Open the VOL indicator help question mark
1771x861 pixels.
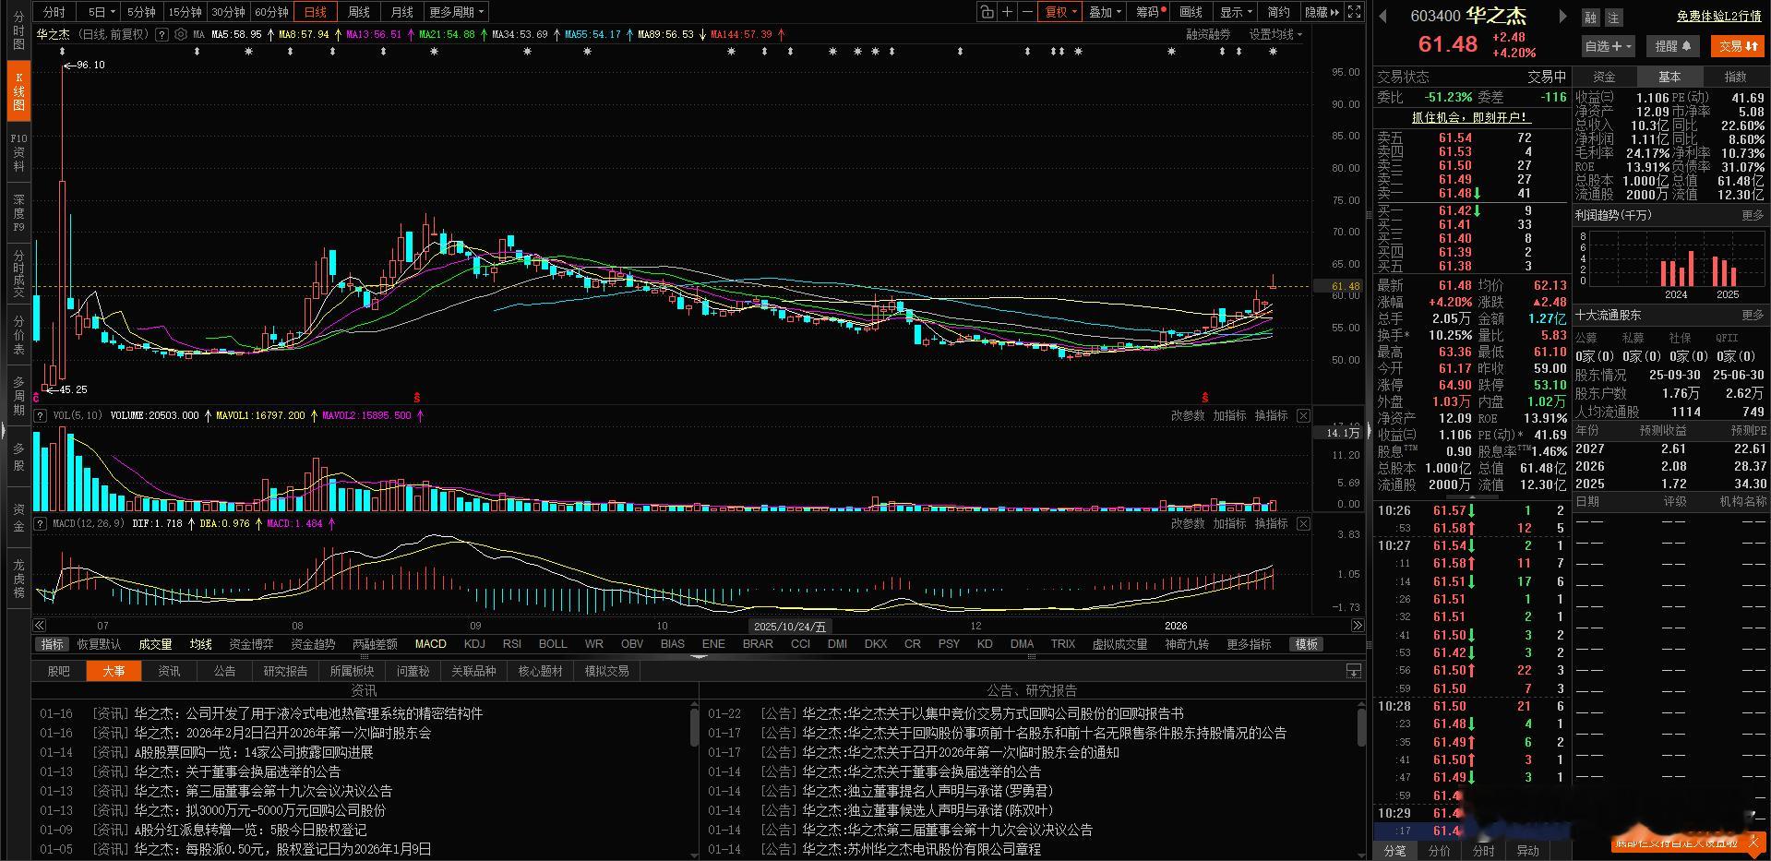point(41,415)
